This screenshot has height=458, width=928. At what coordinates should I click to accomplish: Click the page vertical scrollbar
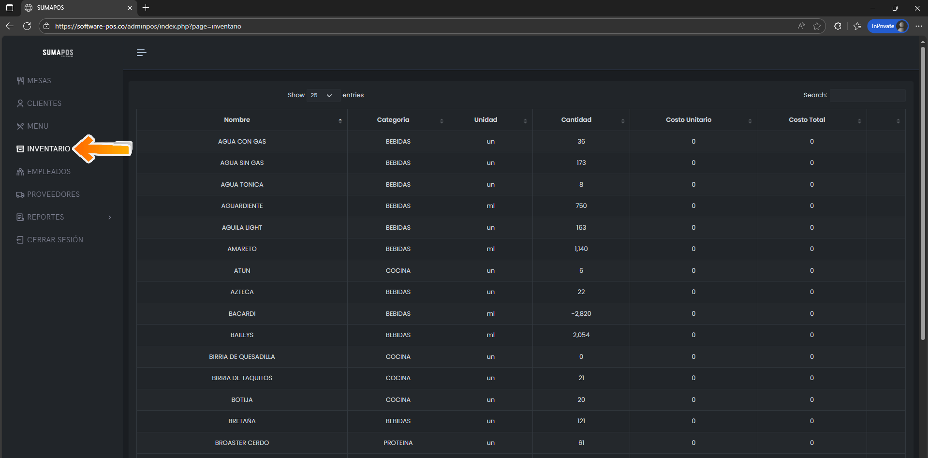pyautogui.click(x=923, y=193)
